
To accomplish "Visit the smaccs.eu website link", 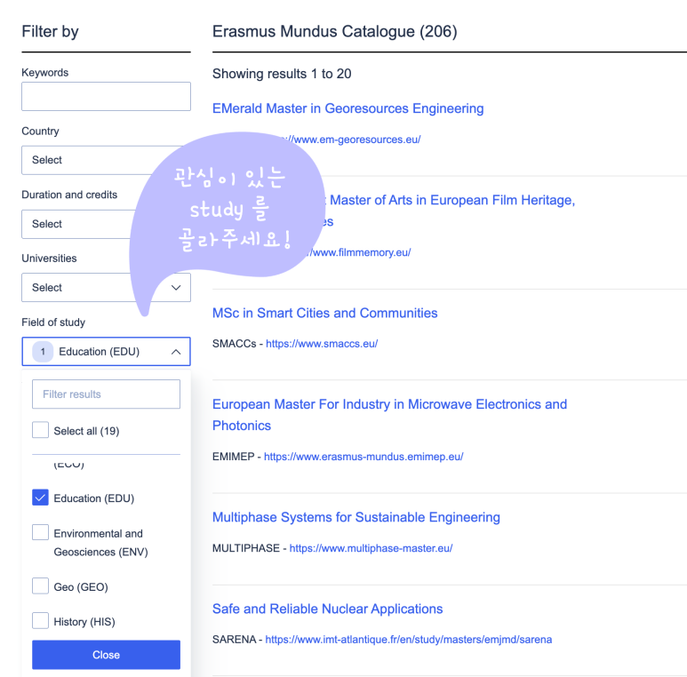I will pos(322,344).
